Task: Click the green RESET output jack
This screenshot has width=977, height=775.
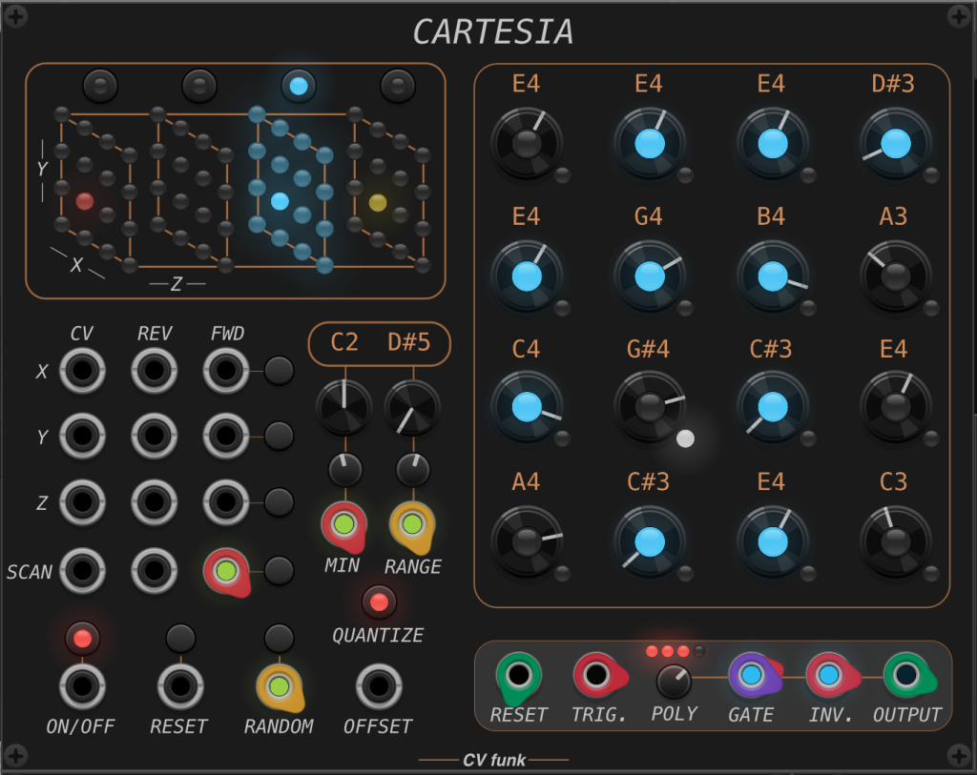Action: point(518,675)
